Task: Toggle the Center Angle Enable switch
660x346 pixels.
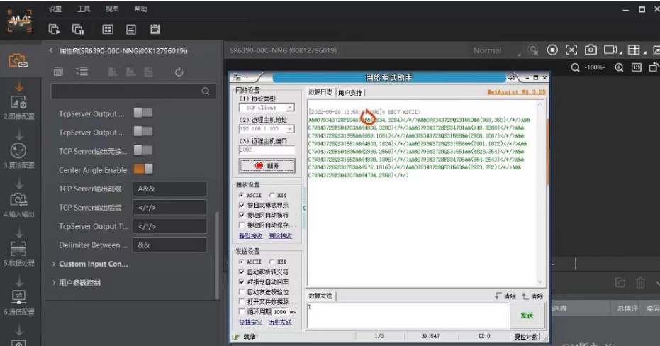Action: (143, 170)
